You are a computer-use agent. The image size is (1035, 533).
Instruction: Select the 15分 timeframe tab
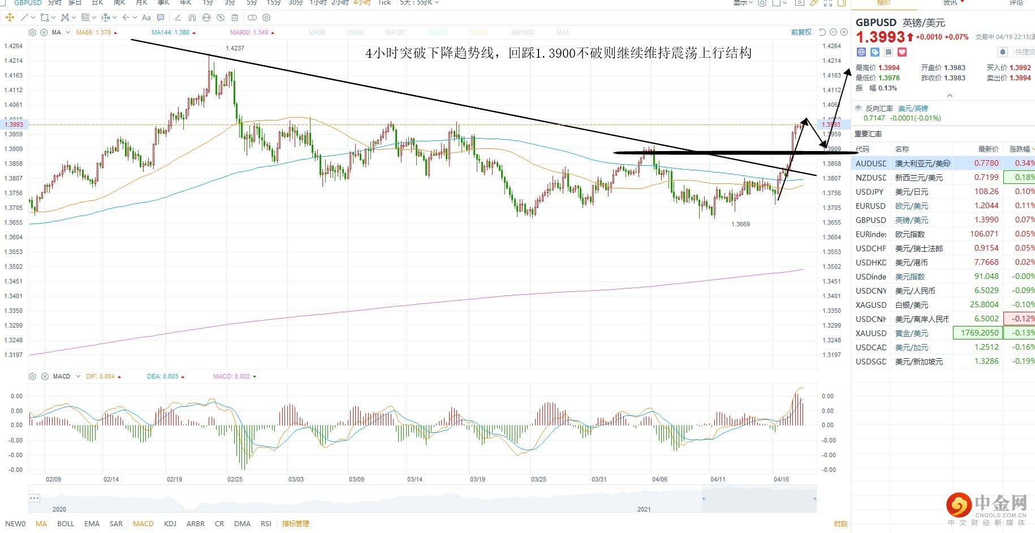(x=274, y=3)
